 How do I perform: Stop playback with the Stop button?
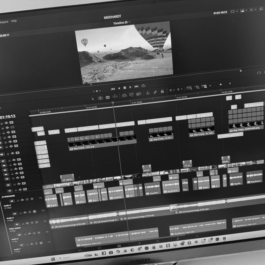point(124,88)
